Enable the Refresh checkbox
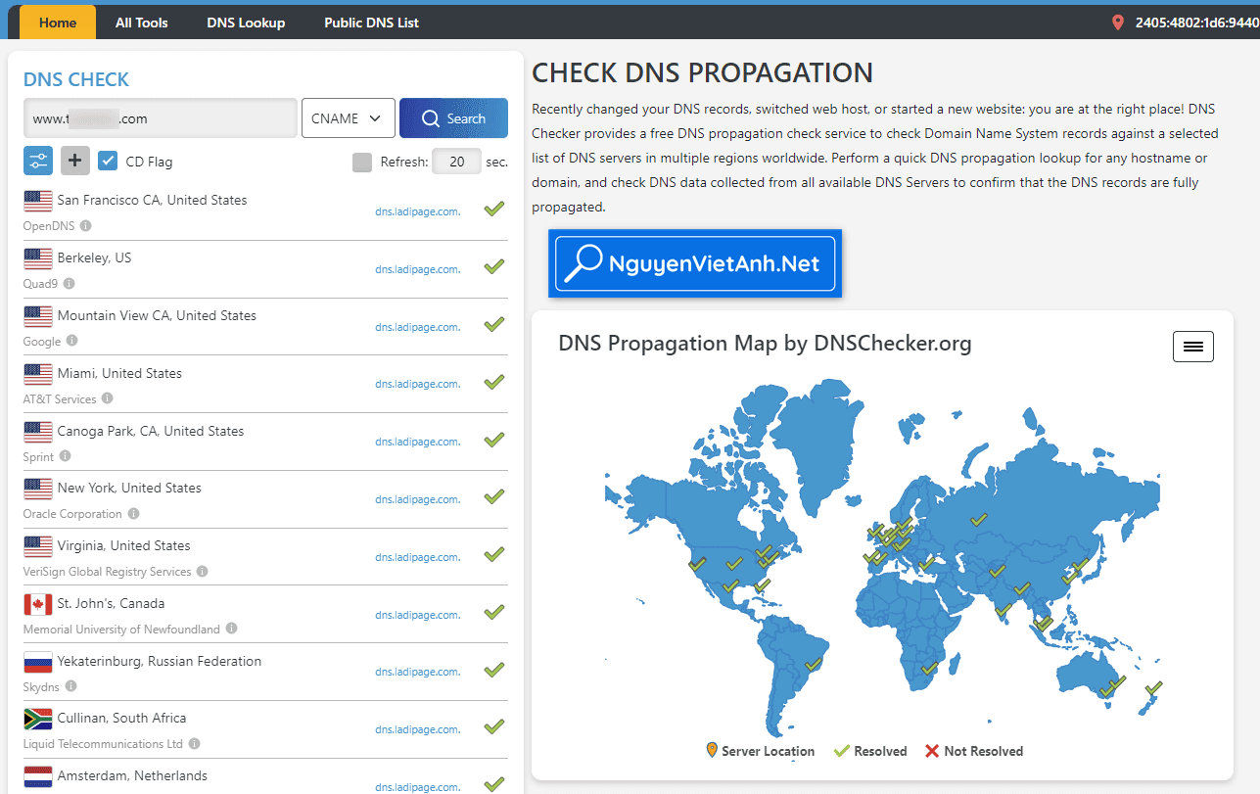Screen dimensions: 1260x794 (362, 162)
